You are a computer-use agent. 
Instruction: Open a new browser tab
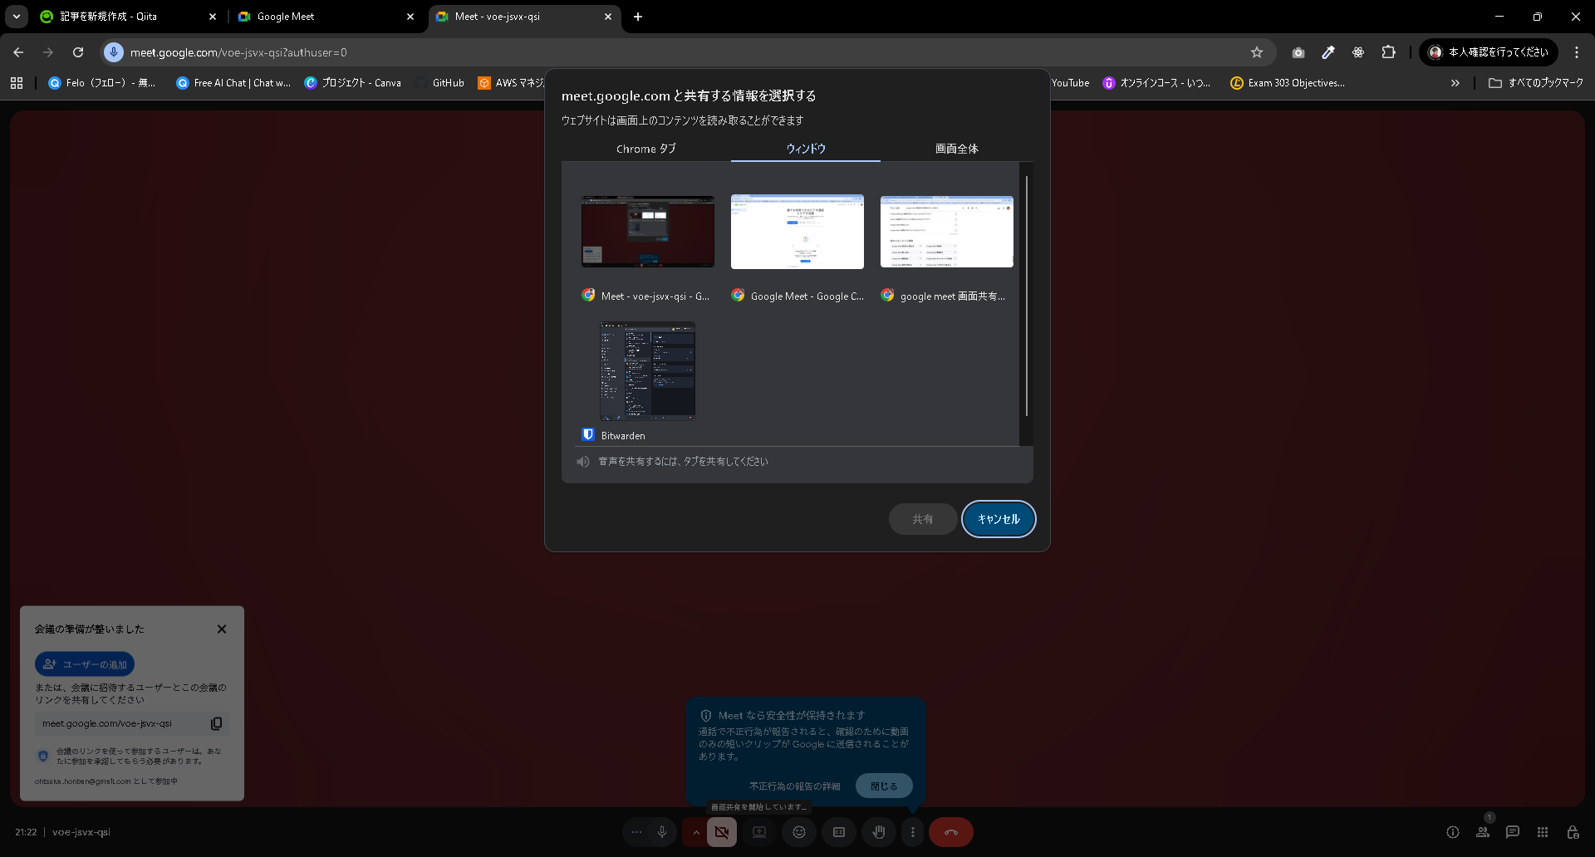click(638, 17)
